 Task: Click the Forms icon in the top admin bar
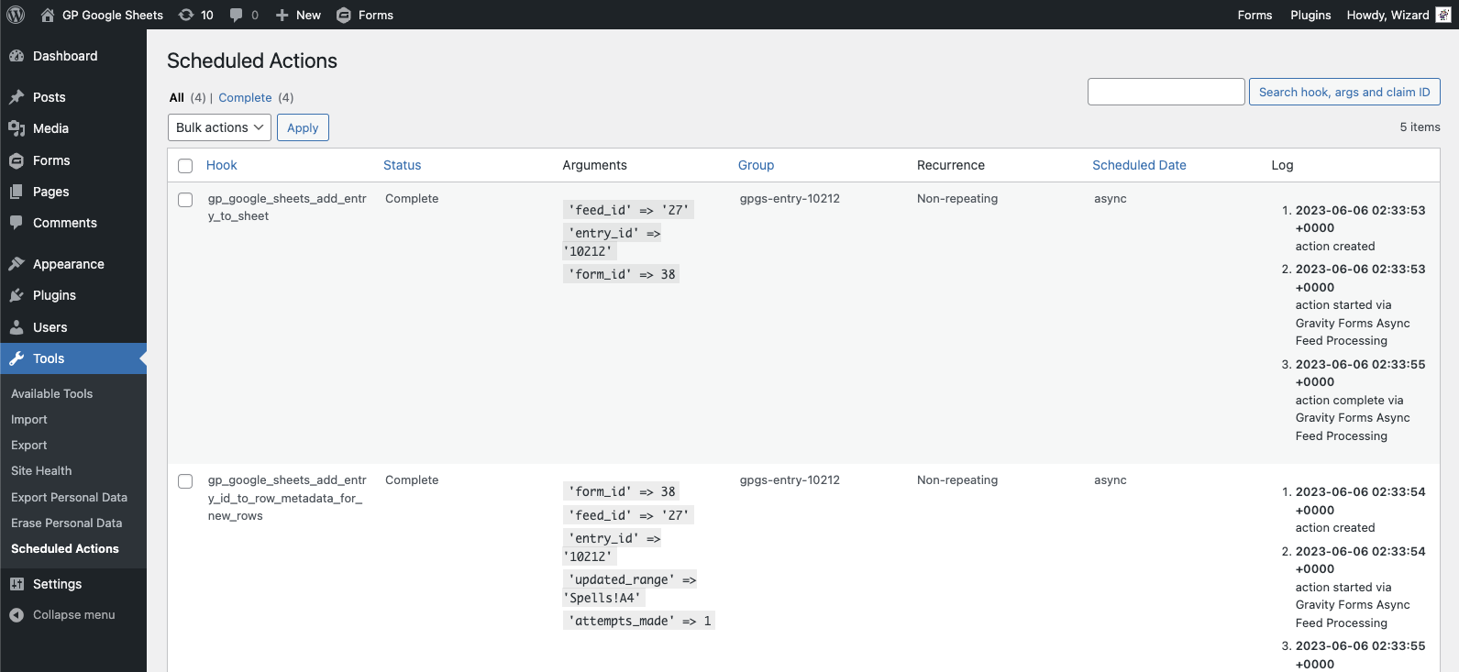tap(344, 15)
